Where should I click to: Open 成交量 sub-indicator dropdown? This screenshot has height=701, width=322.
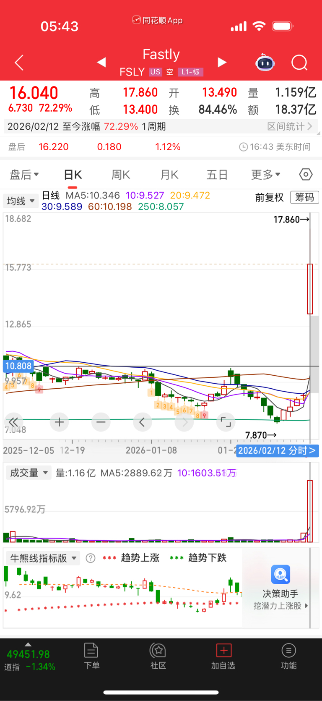[x=29, y=473]
